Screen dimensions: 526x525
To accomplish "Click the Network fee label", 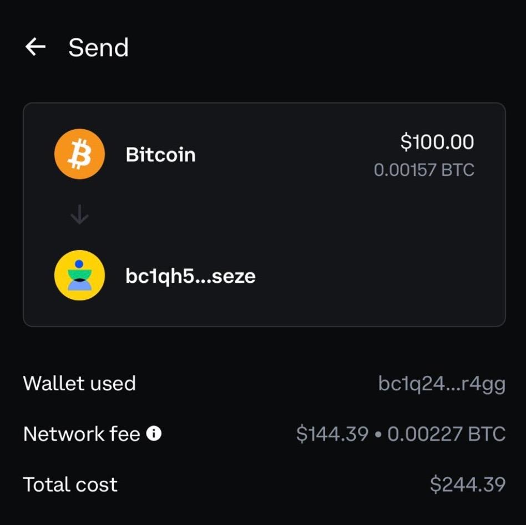I will coord(82,434).
